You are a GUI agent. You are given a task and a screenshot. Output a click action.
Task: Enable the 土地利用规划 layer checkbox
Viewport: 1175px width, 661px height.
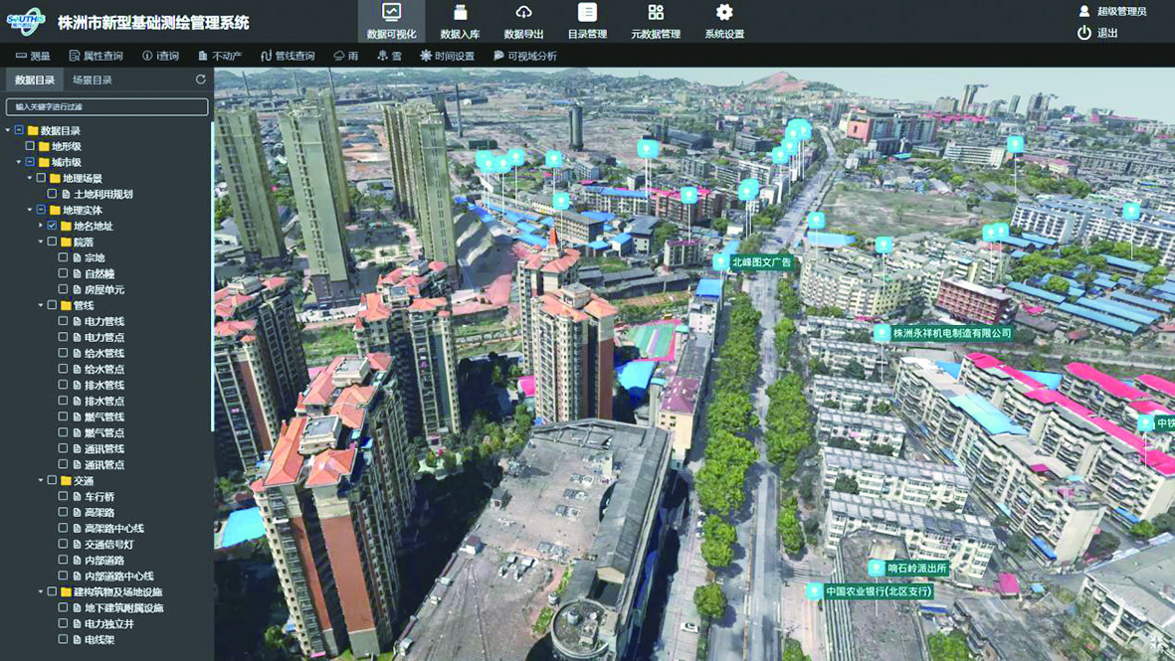tap(53, 194)
